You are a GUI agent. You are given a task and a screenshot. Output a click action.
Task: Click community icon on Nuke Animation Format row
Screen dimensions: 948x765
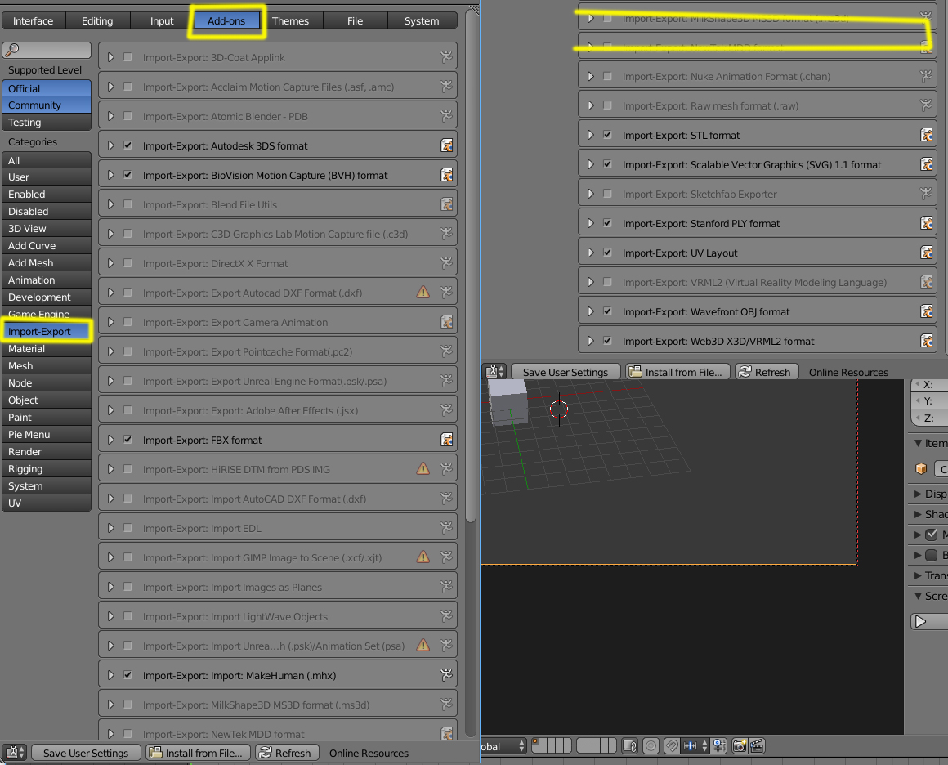tap(926, 76)
